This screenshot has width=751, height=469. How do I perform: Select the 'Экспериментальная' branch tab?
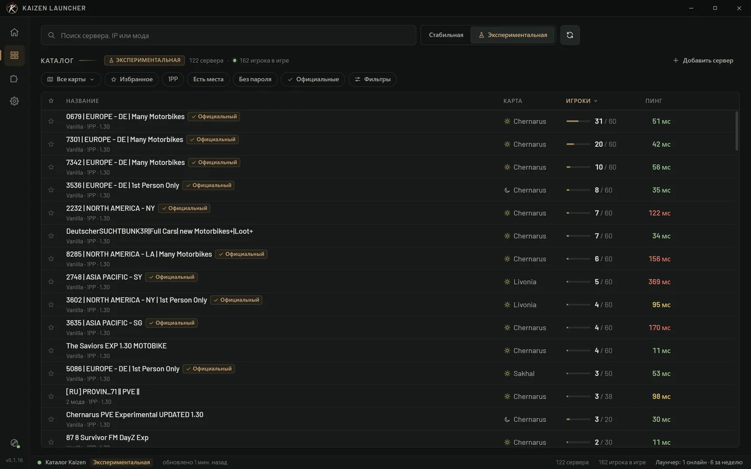[x=513, y=35]
